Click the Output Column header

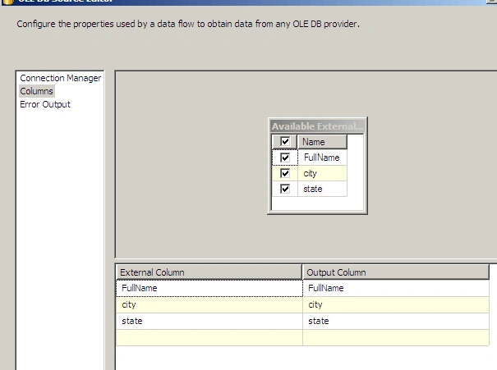pyautogui.click(x=396, y=272)
